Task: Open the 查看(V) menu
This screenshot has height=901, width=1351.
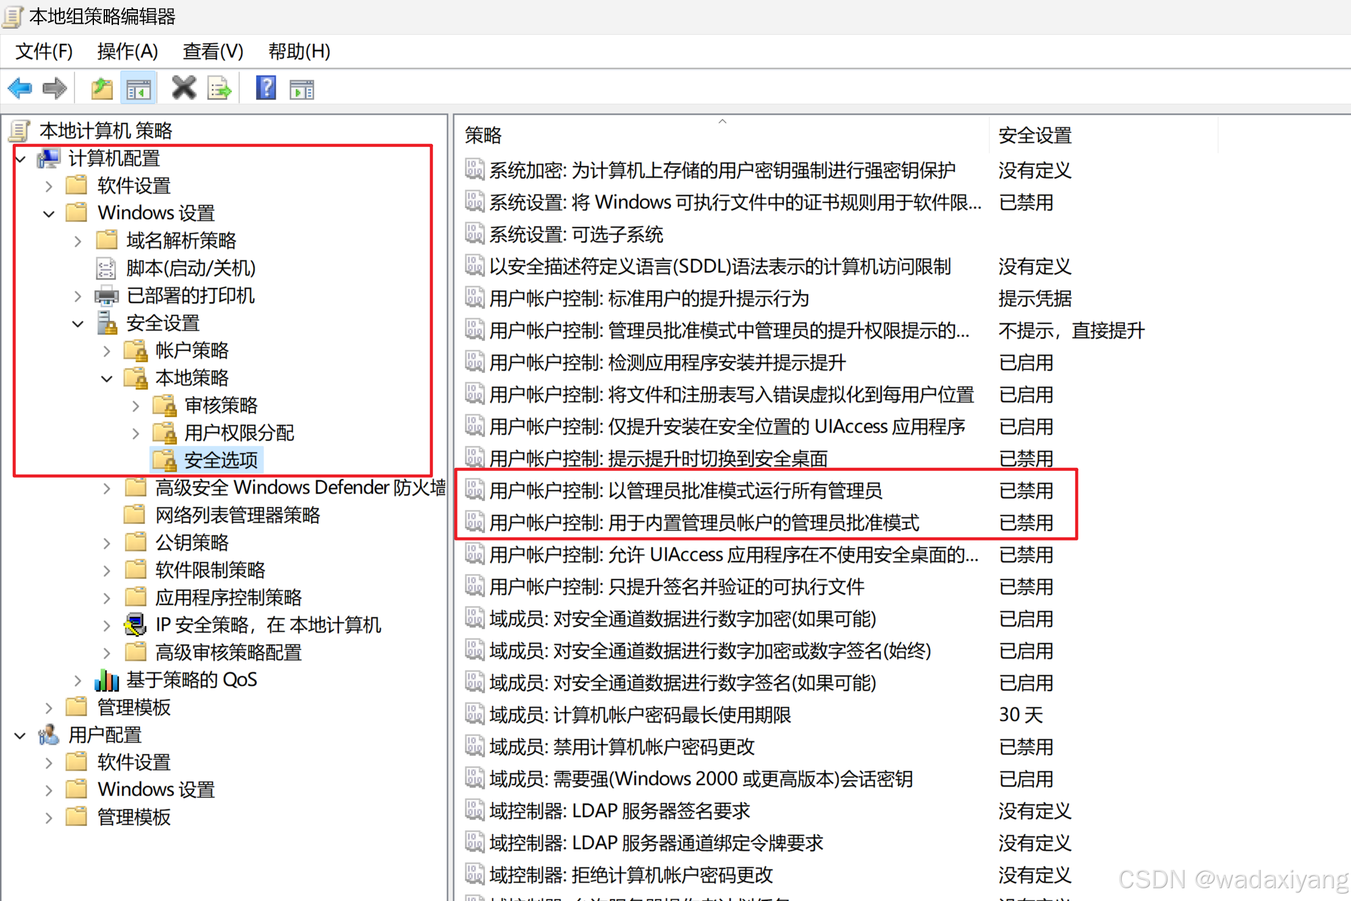Action: (213, 51)
